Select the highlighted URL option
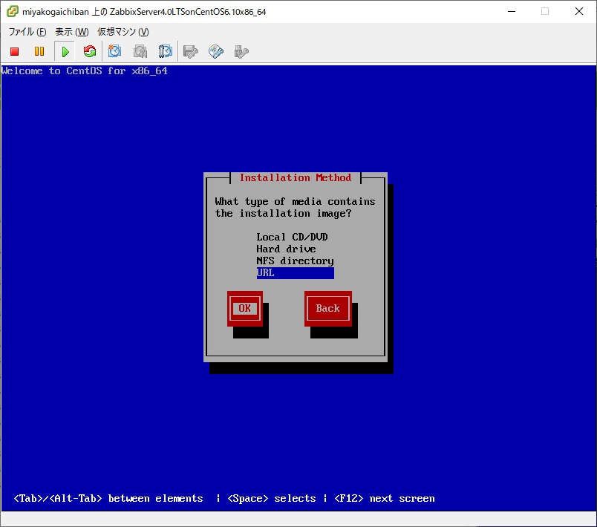 click(295, 273)
